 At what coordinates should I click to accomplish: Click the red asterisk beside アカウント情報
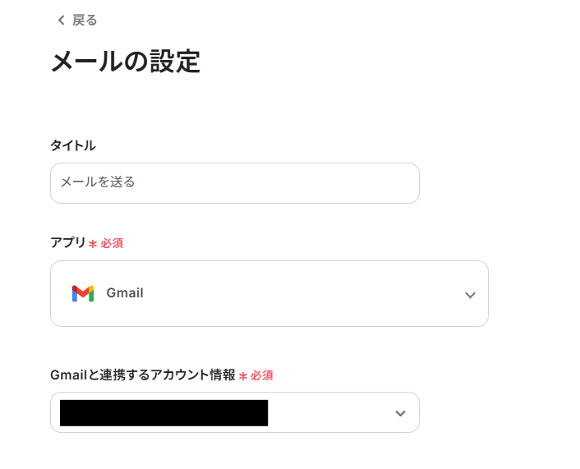click(x=243, y=376)
